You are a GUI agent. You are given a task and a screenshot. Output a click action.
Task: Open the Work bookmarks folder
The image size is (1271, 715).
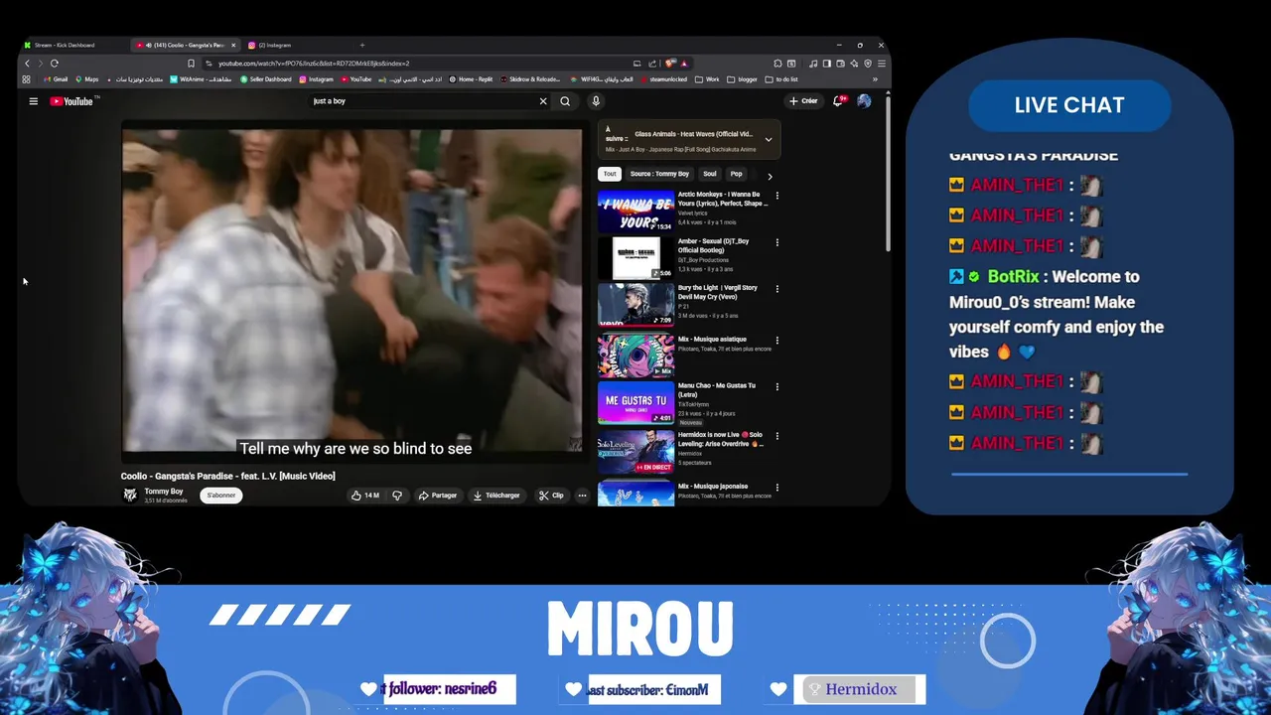coord(707,79)
